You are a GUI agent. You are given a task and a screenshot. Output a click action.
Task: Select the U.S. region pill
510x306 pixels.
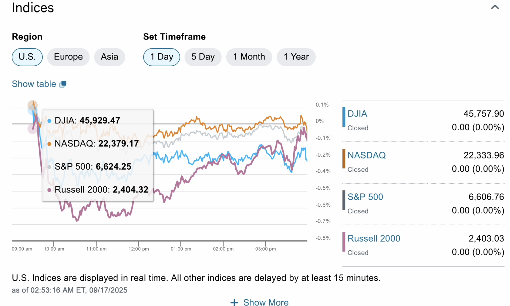coord(27,57)
